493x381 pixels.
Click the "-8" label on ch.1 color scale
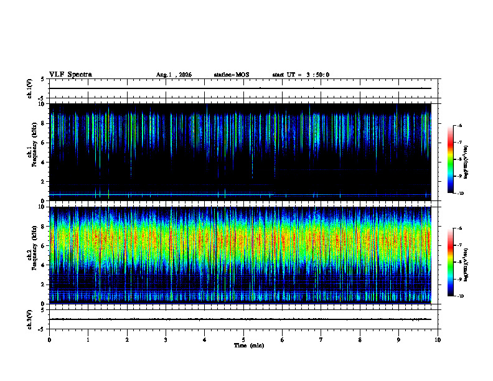459,159
